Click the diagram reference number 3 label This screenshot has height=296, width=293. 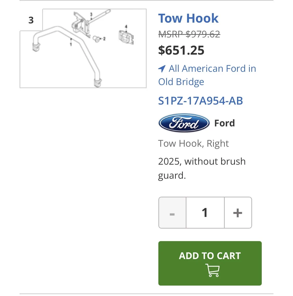tap(31, 20)
